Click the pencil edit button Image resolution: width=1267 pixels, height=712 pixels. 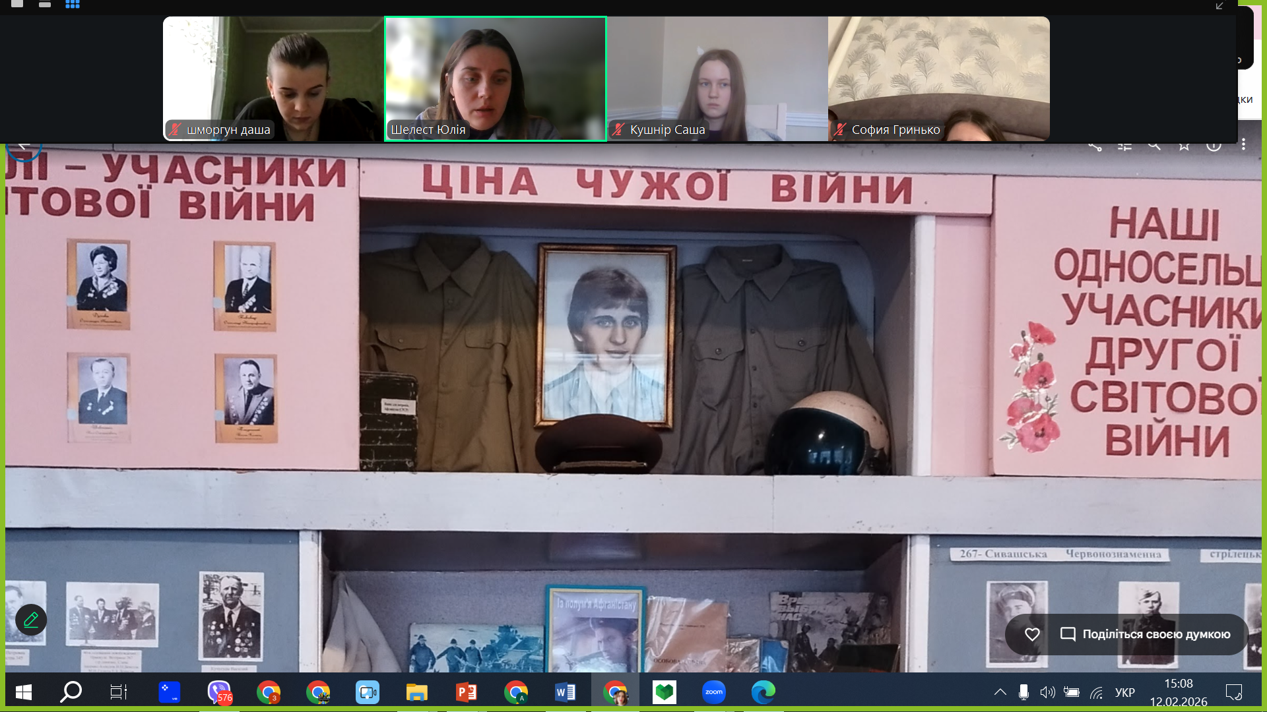(31, 620)
